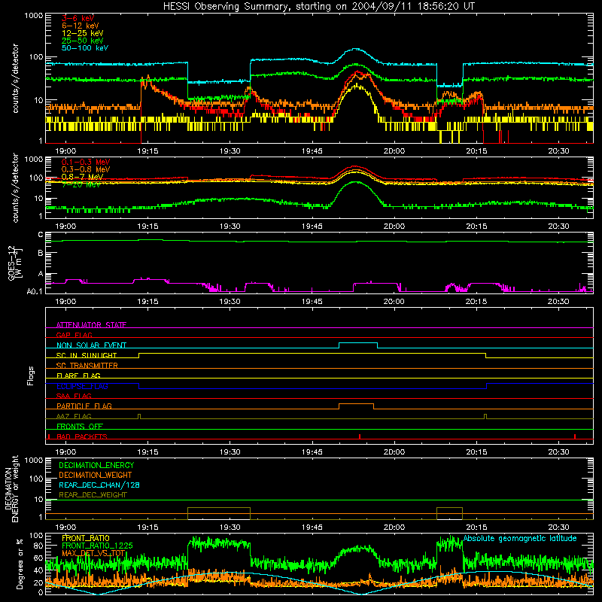Choose the MAX_DET_VS_TOT legend label
Screen dimensions: 602x602
pos(93,553)
